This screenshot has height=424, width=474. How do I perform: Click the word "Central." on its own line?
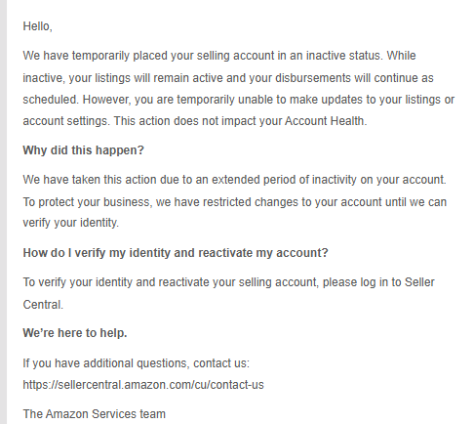43,305
